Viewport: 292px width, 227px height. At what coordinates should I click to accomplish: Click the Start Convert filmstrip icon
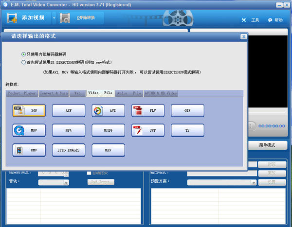(65, 18)
